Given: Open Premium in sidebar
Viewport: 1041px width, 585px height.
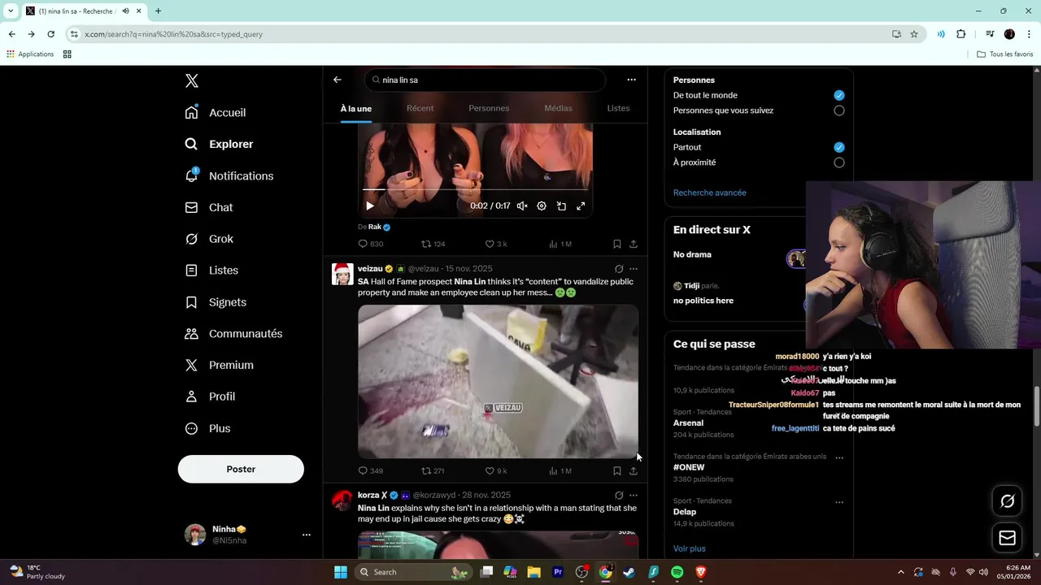Looking at the screenshot, I should pos(220,366).
